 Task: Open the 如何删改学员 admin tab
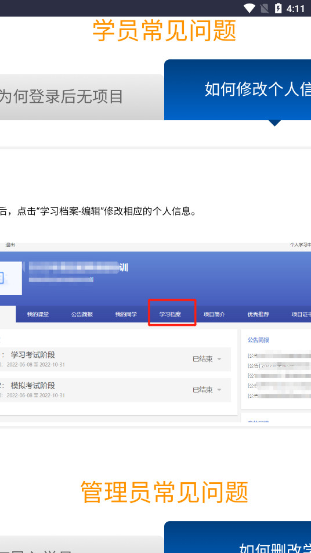(x=238, y=537)
